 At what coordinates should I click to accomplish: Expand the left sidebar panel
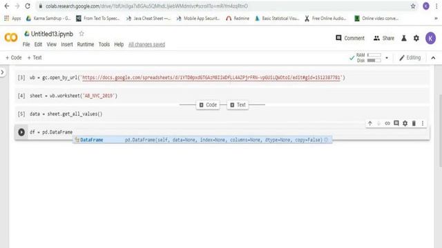[x=3, y=72]
